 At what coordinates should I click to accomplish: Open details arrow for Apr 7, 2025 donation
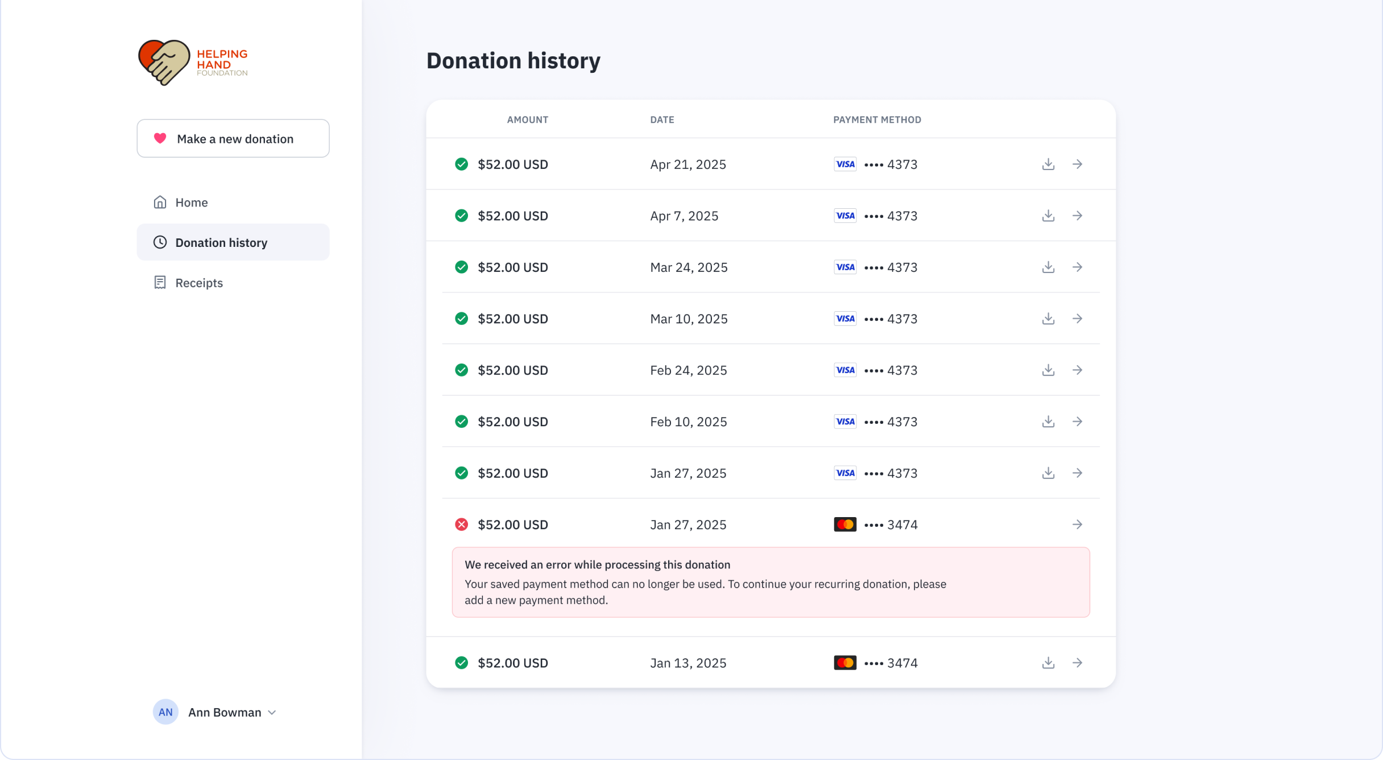tap(1077, 216)
